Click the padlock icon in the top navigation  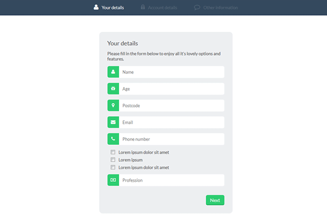143,7
